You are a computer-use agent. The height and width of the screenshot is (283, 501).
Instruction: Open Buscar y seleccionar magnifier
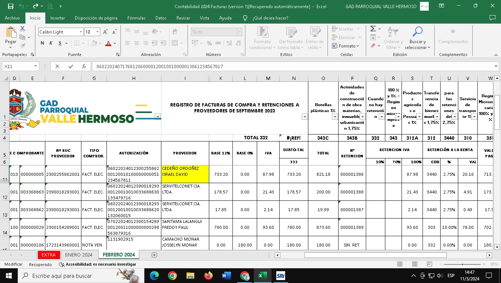click(x=417, y=32)
